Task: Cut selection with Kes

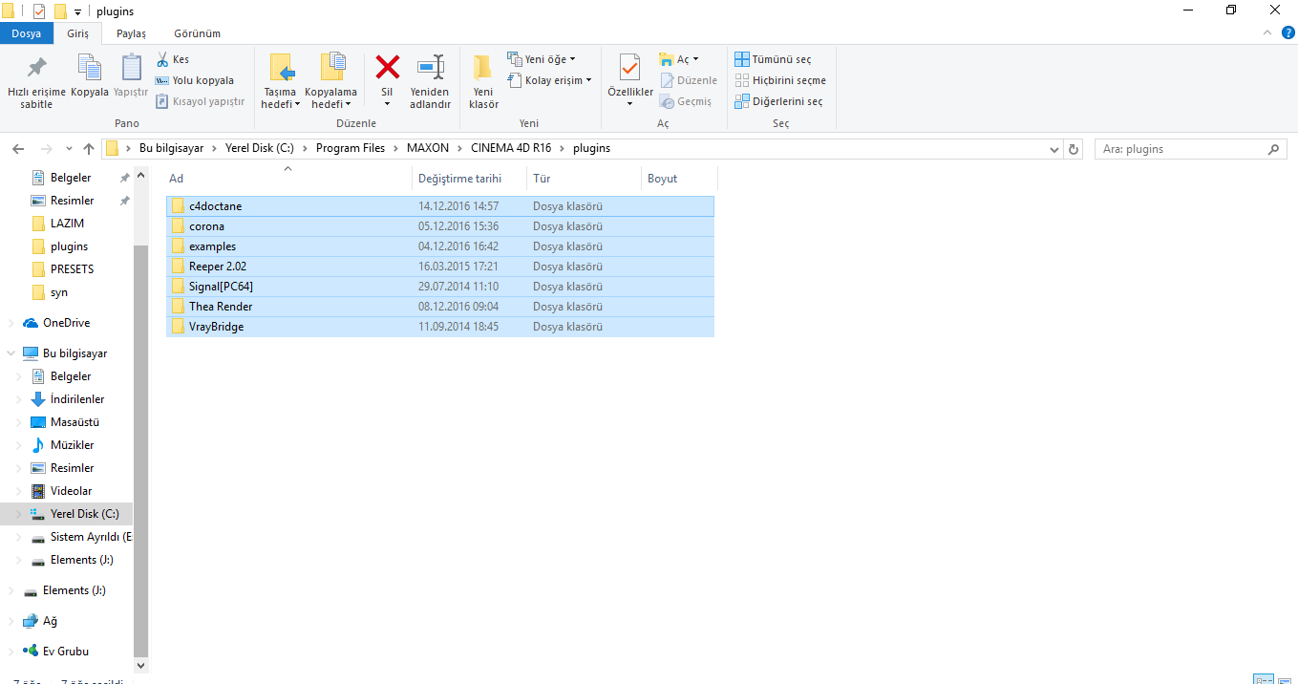Action: (x=172, y=59)
